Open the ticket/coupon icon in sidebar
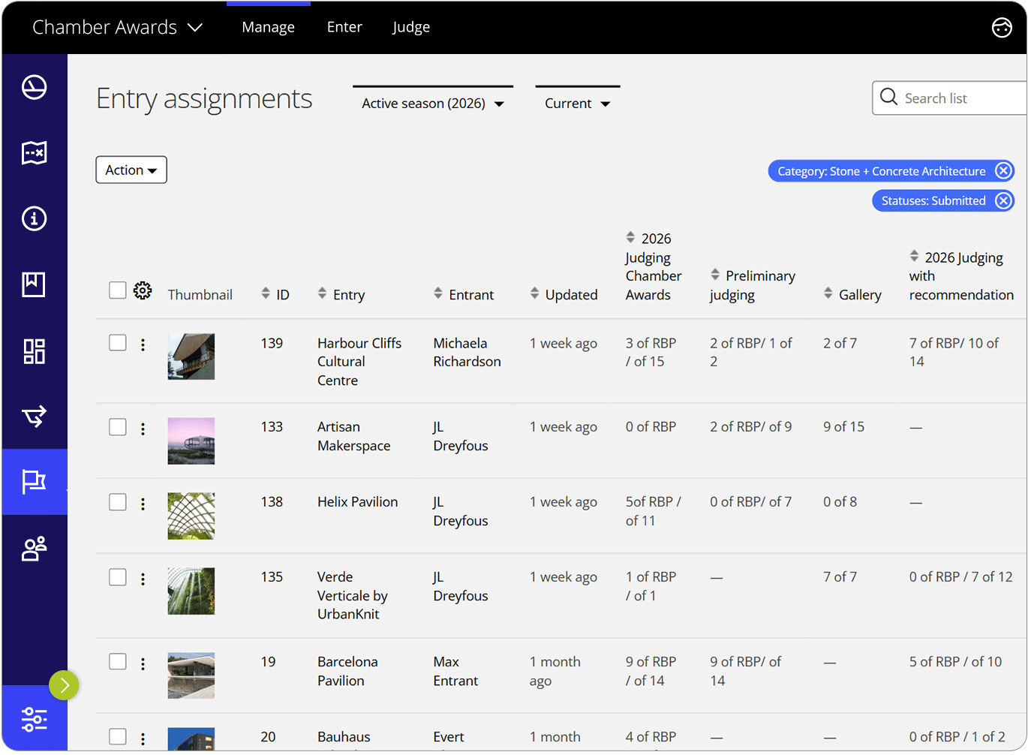 [x=34, y=153]
